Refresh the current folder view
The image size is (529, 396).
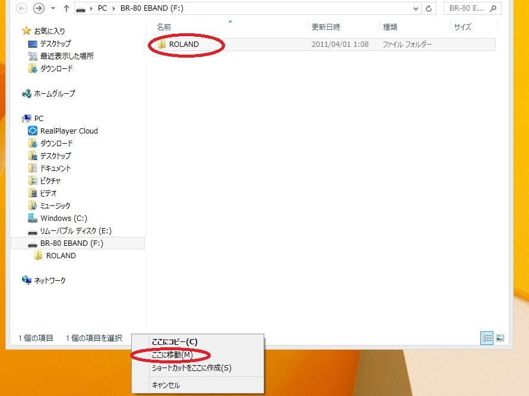[x=429, y=8]
